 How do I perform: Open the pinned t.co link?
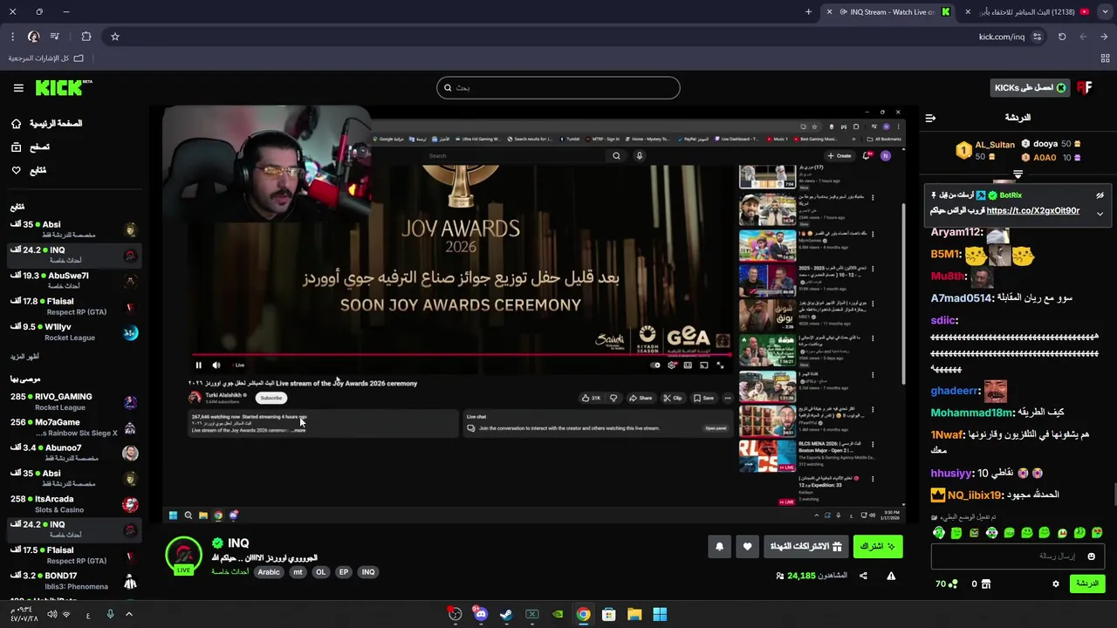tap(1032, 211)
